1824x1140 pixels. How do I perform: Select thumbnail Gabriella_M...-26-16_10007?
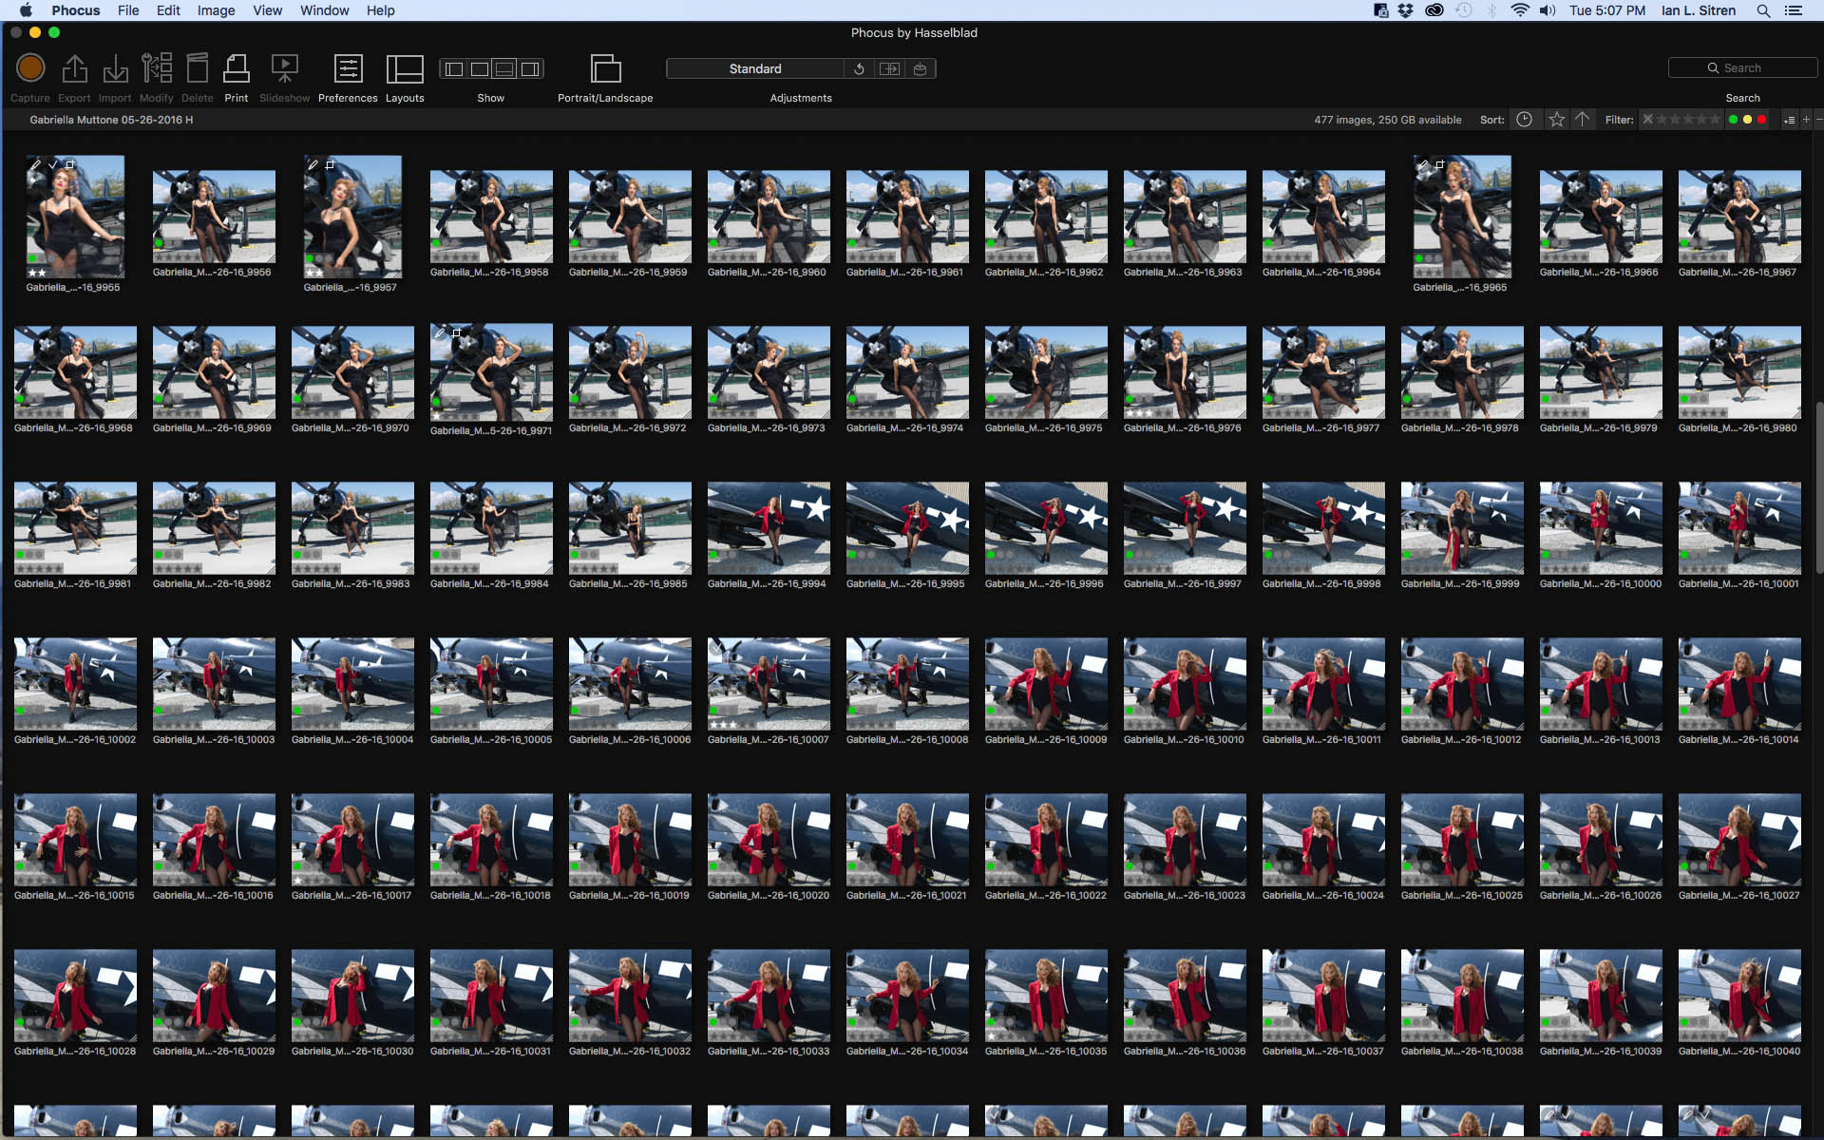[768, 684]
